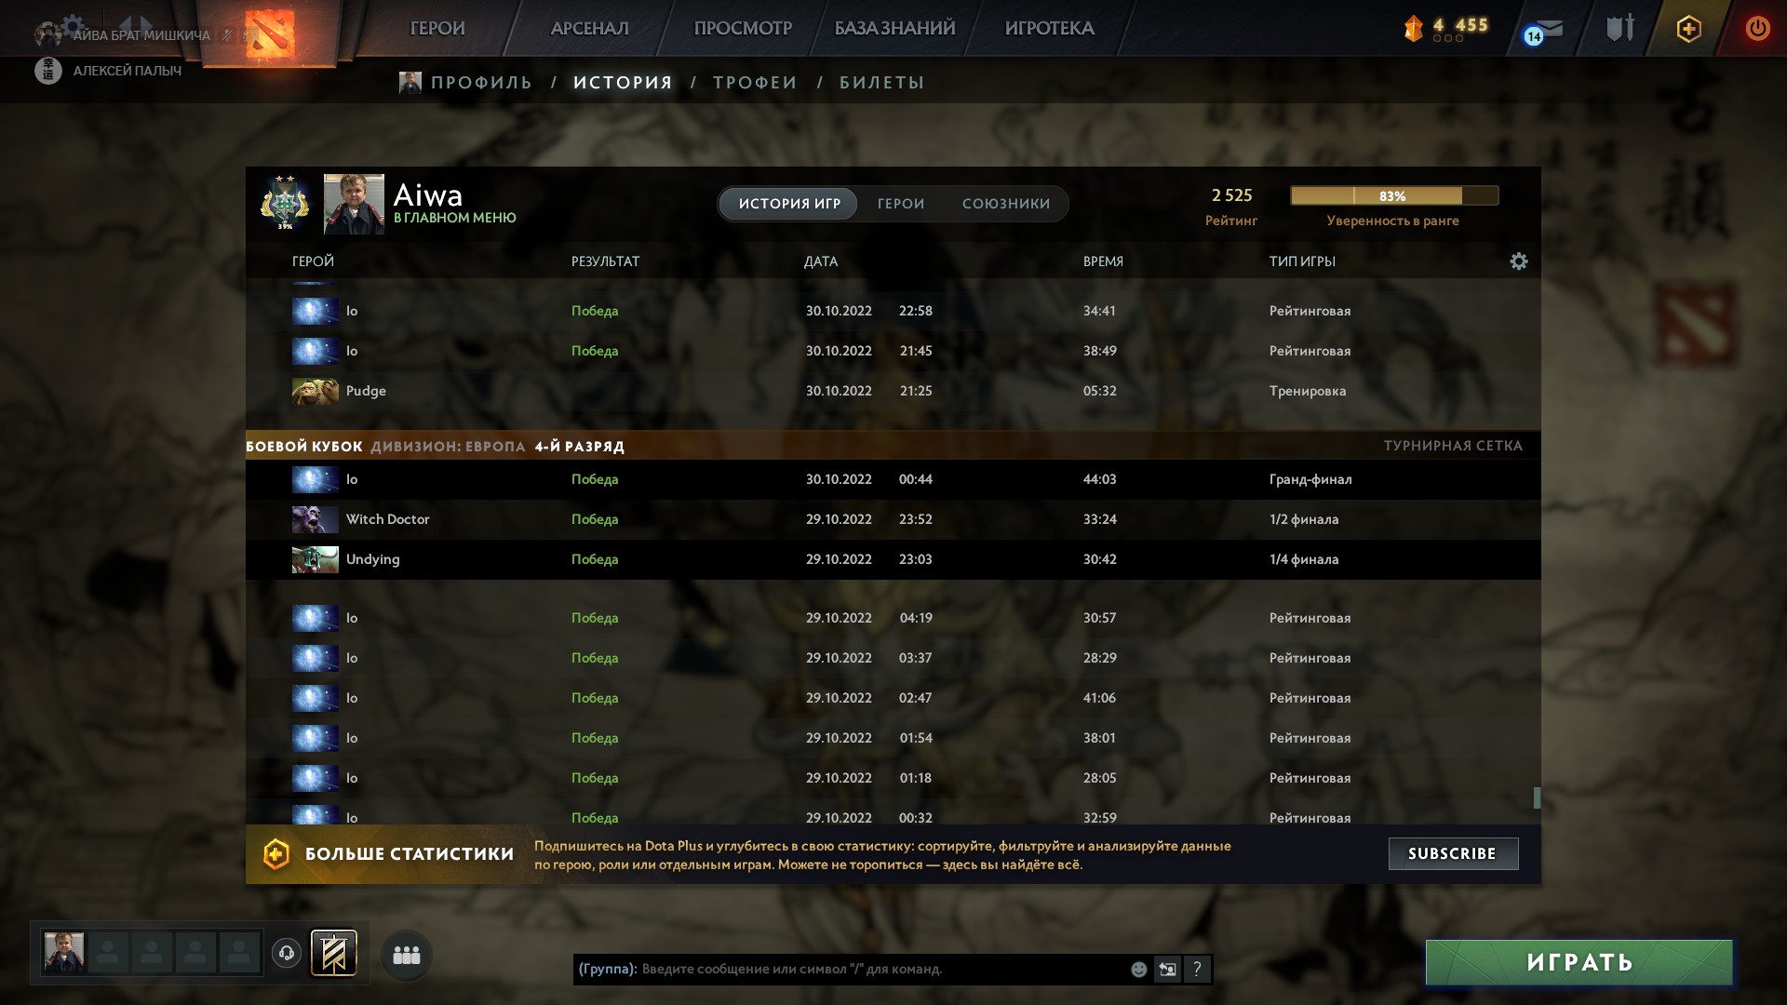Switch to the Герои toggle tab
The image size is (1787, 1005).
[901, 204]
